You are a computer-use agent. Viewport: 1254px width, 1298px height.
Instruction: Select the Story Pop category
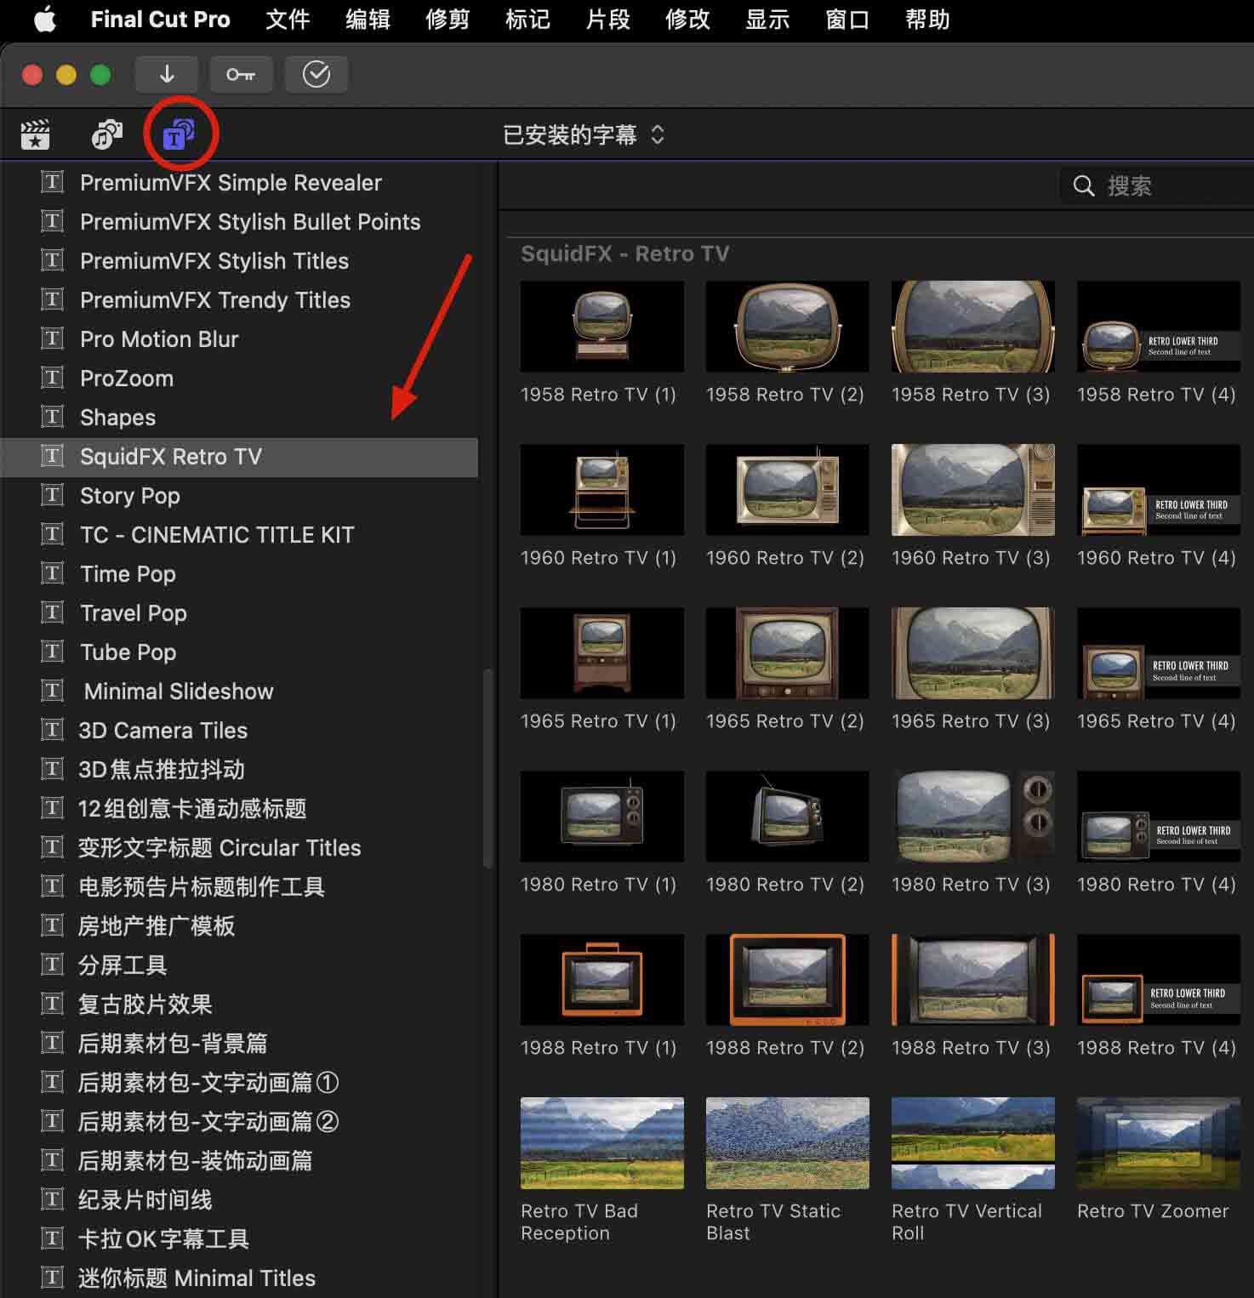point(129,496)
